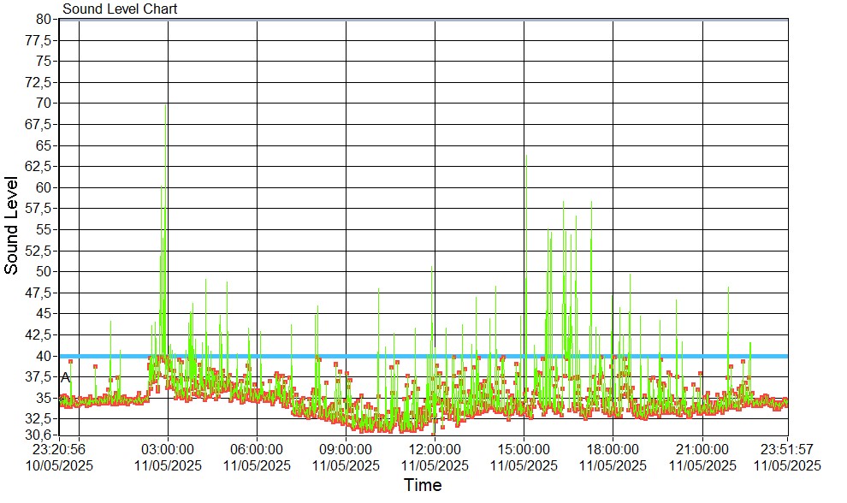Viewport: 847px width, 503px height.
Task: Select the 60 tick on the y-axis
Action: click(44, 187)
